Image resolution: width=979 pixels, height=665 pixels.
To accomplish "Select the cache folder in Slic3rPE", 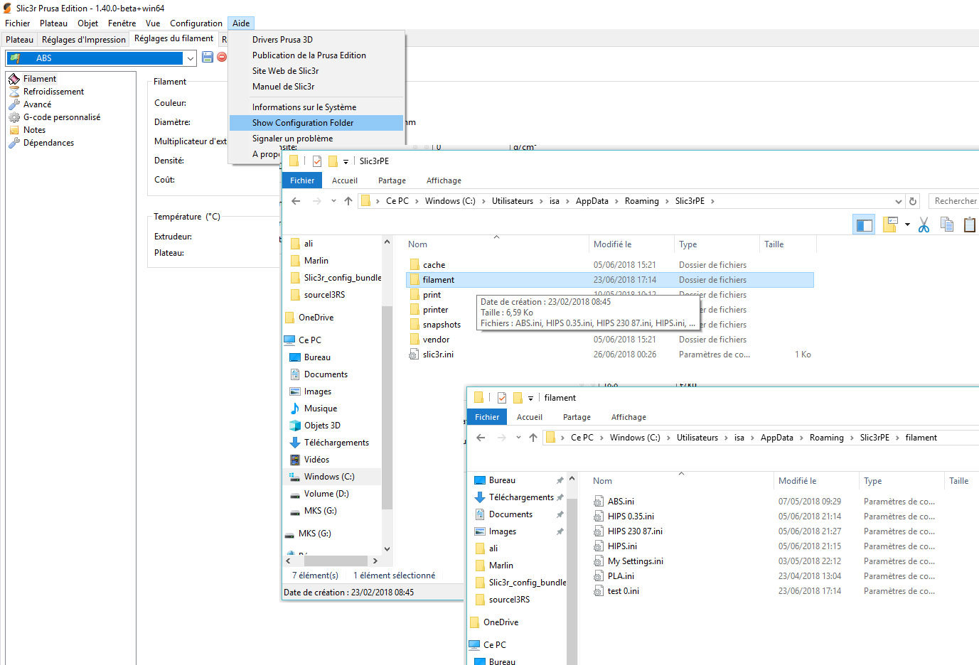I will [434, 265].
